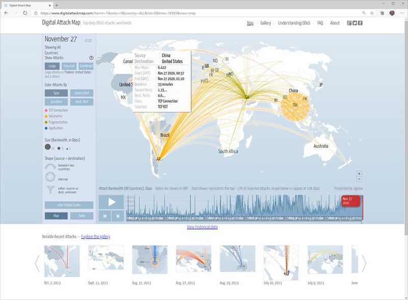Click TCP Connection pink legend dot

tap(46, 110)
